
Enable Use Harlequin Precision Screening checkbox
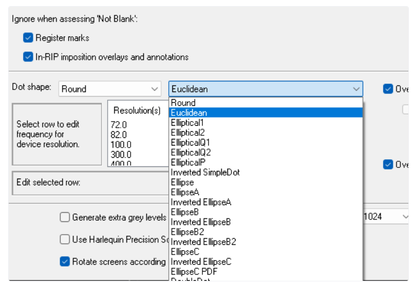click(x=65, y=239)
